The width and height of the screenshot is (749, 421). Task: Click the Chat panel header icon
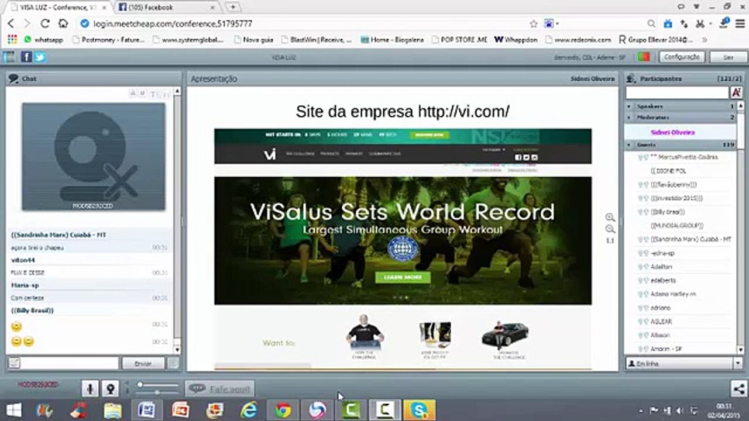point(13,78)
